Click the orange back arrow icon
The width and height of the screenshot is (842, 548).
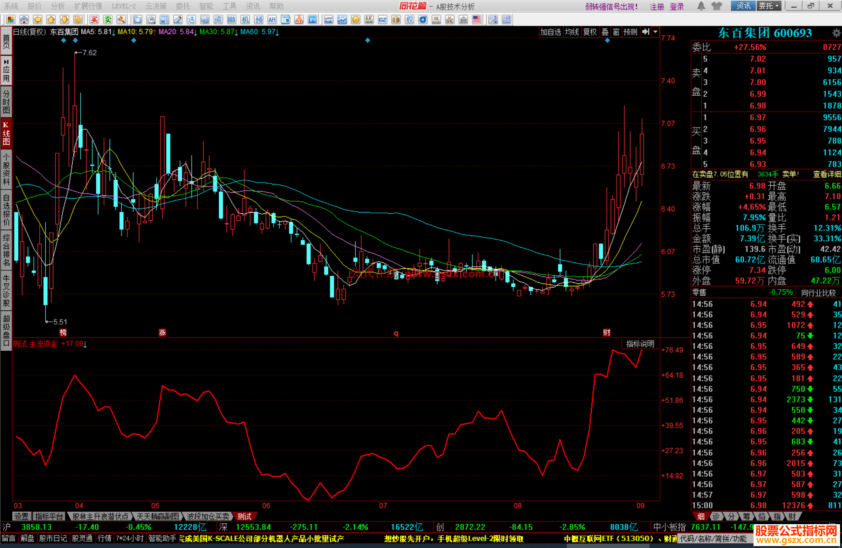37,20
